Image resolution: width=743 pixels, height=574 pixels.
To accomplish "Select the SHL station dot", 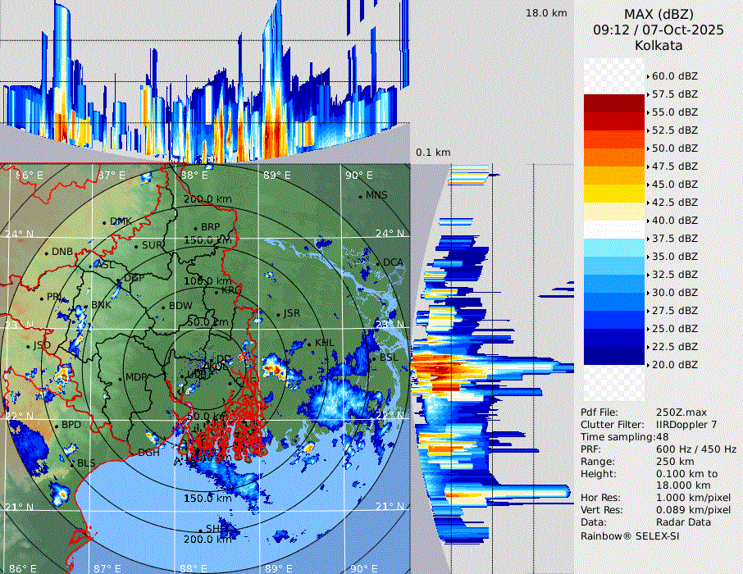I will pos(200,530).
